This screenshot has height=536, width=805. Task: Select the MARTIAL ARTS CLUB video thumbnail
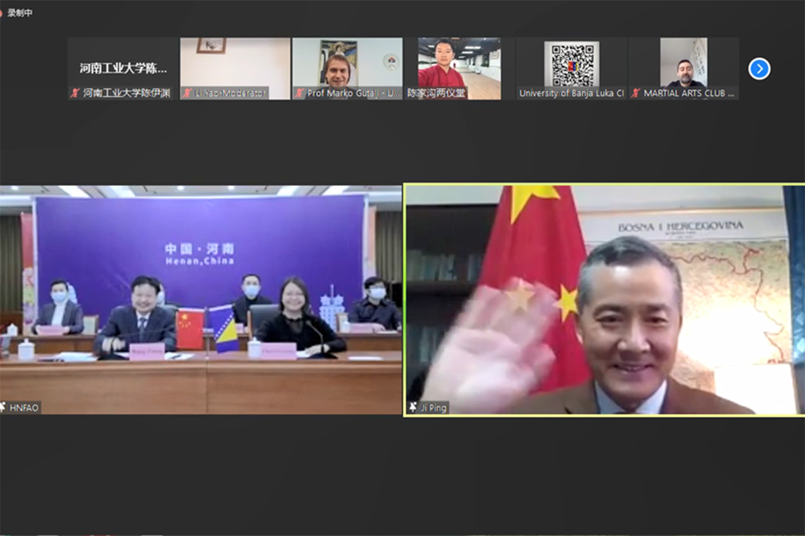[684, 62]
